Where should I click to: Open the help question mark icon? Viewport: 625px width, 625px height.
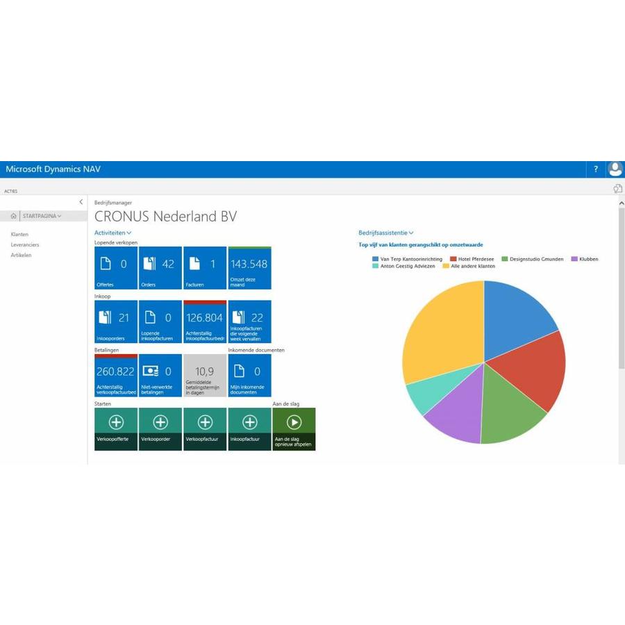(596, 169)
